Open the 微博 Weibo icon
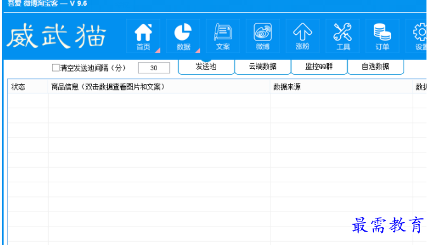Screen dimensions: 429x245 tap(262, 36)
